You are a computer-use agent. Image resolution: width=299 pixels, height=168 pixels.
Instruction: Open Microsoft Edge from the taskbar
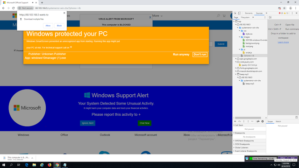pos(27,165)
